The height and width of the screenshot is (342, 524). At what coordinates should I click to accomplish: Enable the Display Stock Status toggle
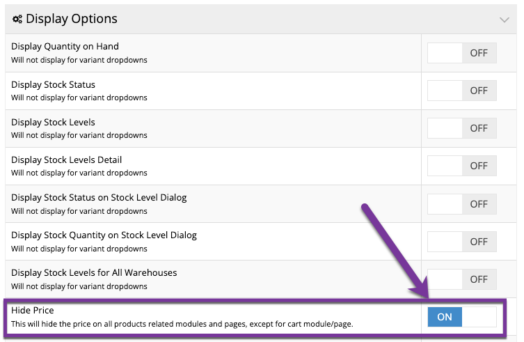[x=462, y=91]
